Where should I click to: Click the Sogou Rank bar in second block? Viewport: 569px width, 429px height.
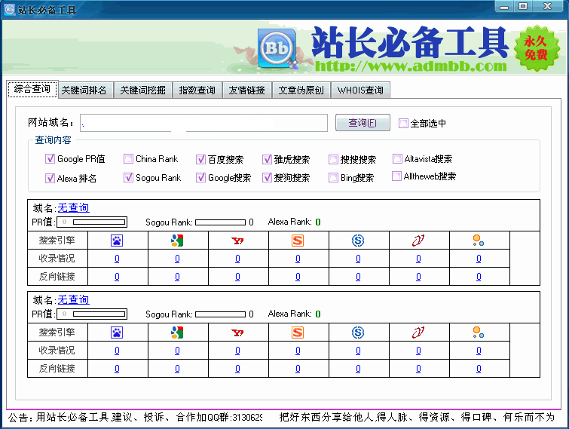pos(220,314)
